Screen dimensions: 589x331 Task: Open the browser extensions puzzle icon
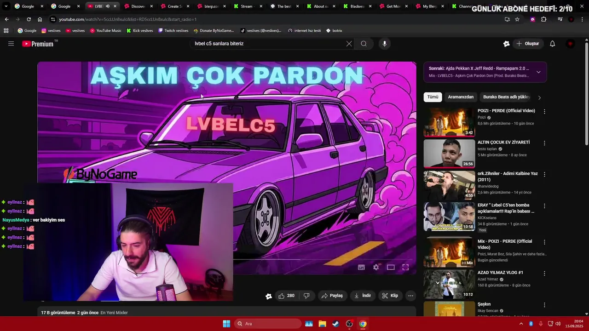coord(544,19)
